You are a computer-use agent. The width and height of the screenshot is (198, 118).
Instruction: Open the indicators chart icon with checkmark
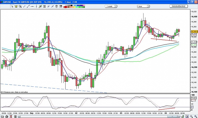(41, 6)
